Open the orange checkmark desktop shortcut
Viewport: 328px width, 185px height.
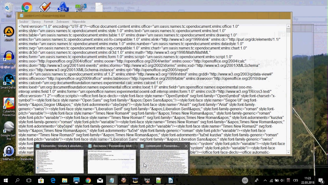[x=45, y=7]
